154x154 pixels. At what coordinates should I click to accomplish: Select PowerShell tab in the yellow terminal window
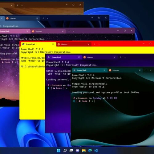38,44
